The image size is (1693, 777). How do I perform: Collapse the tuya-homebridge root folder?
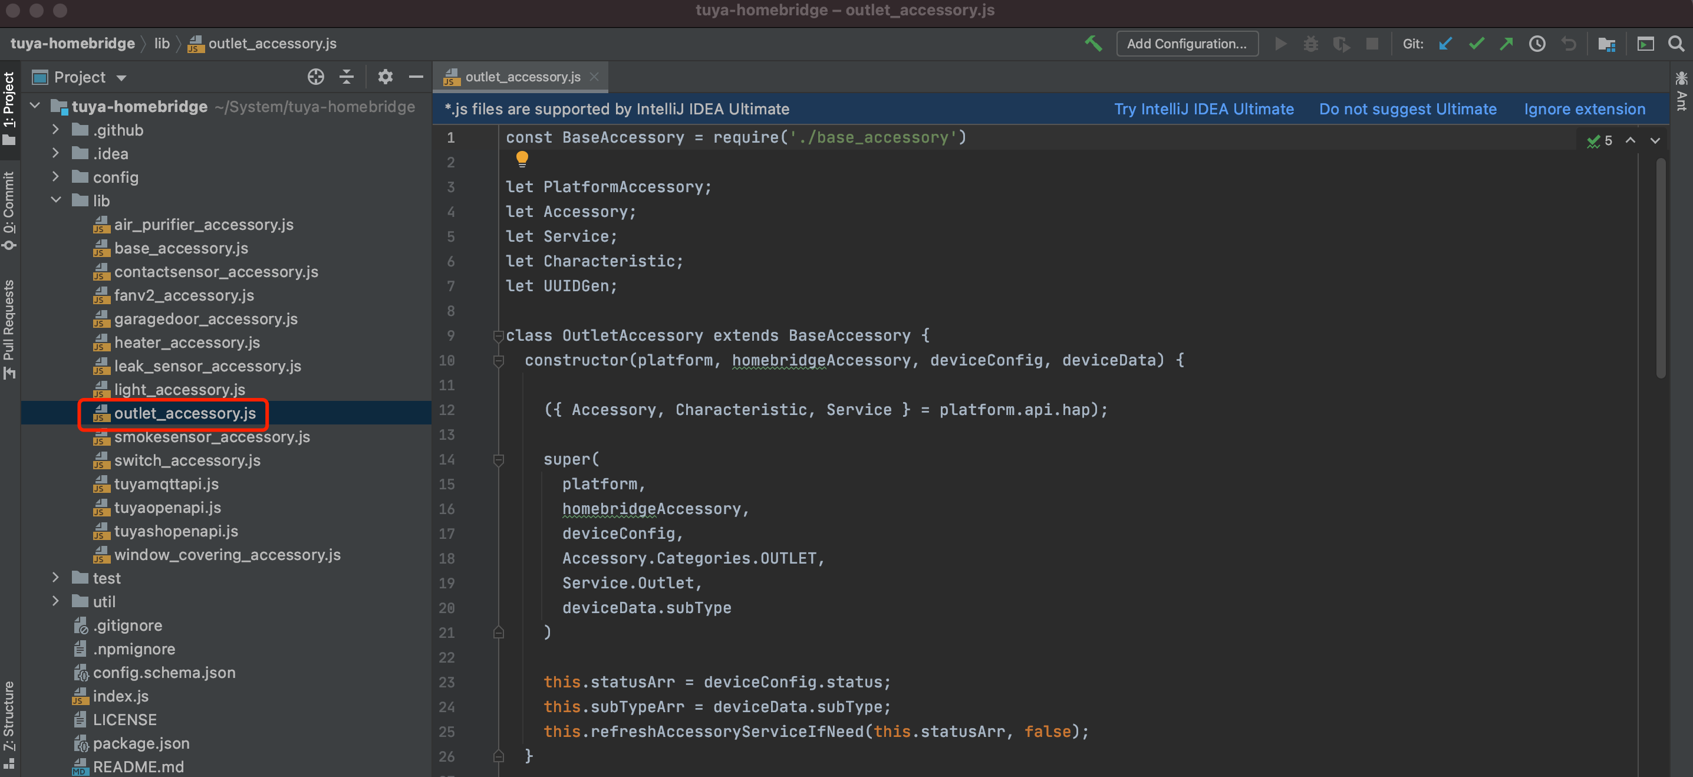point(35,106)
